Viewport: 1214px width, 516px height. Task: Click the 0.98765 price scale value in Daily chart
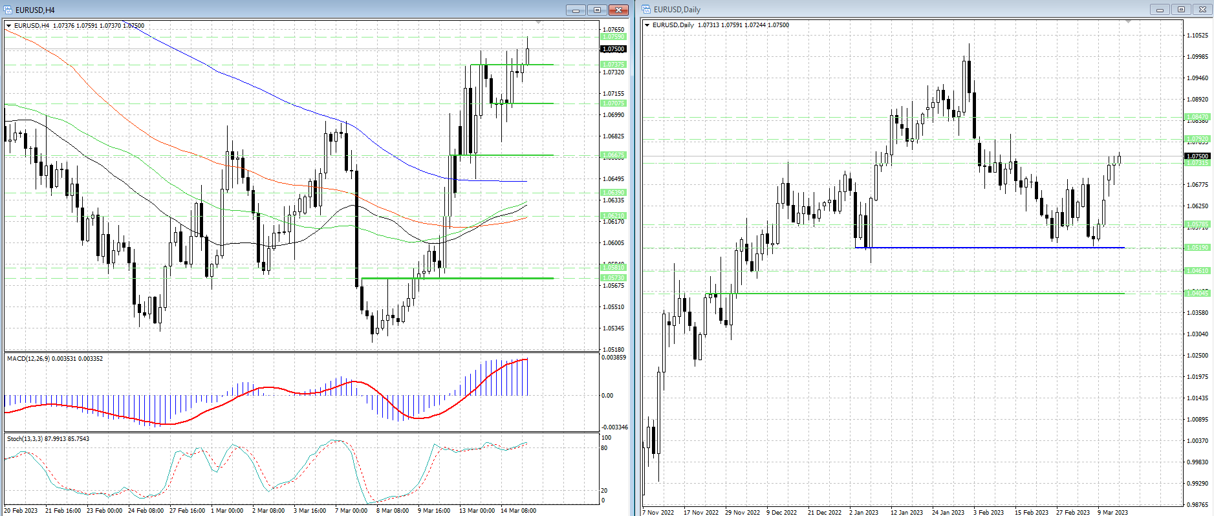[x=1197, y=505]
